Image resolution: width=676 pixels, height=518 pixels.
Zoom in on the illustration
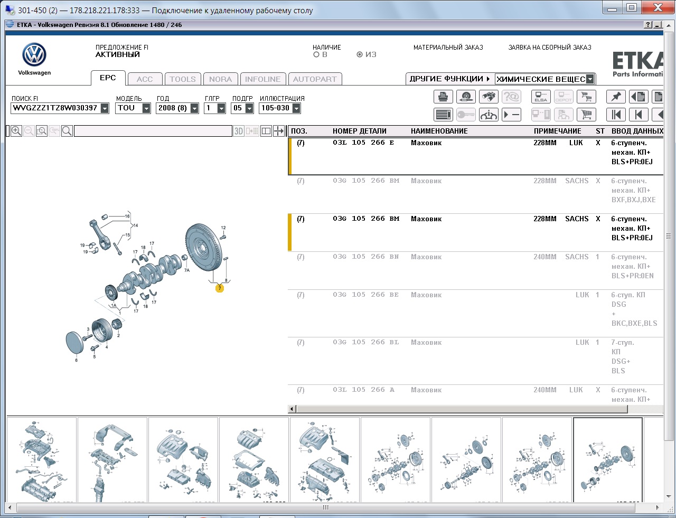tap(16, 131)
